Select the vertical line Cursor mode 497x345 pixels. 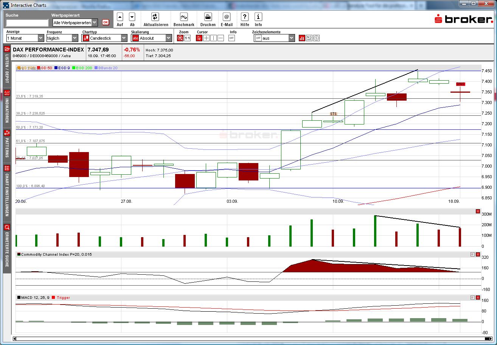click(x=213, y=38)
